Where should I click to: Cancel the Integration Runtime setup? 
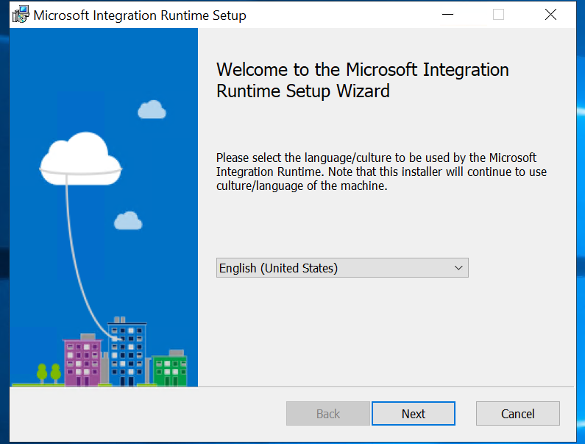517,414
